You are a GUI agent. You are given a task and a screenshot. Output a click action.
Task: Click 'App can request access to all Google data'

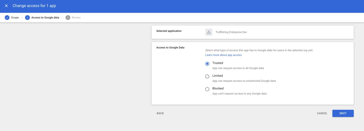click(x=238, y=68)
